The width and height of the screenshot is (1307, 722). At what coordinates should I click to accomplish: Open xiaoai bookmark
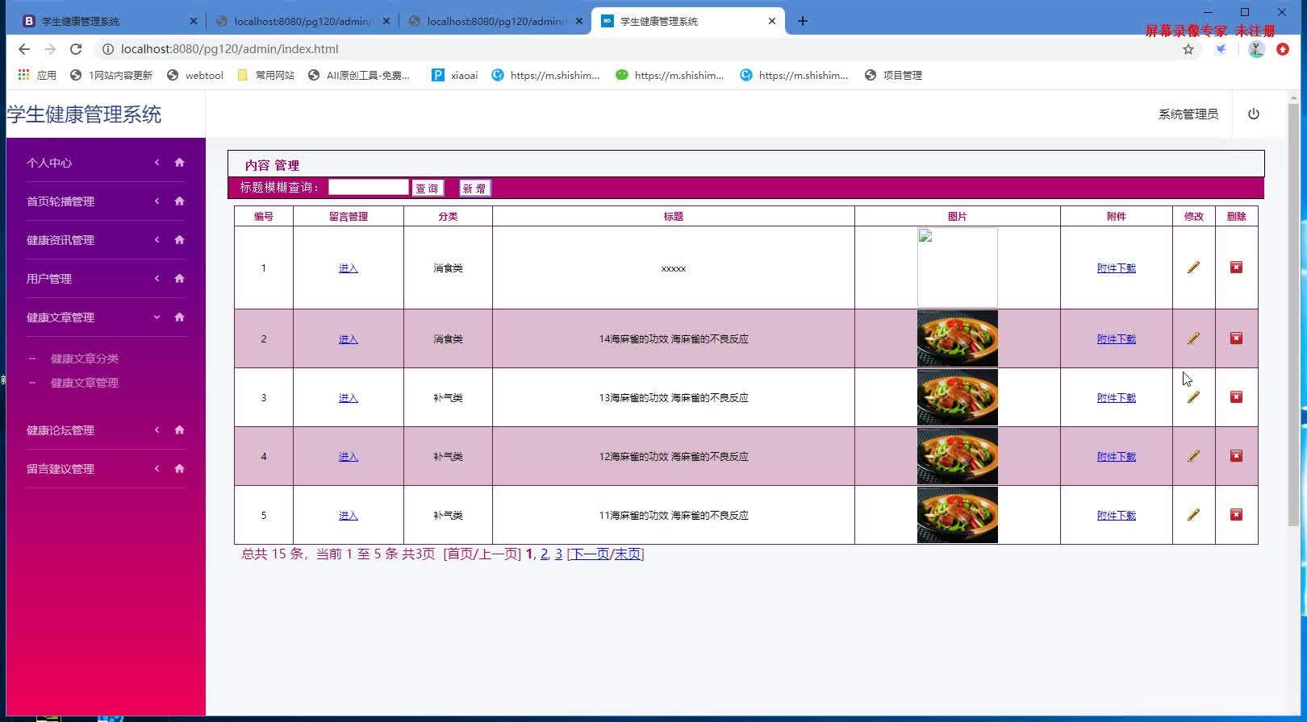[455, 75]
